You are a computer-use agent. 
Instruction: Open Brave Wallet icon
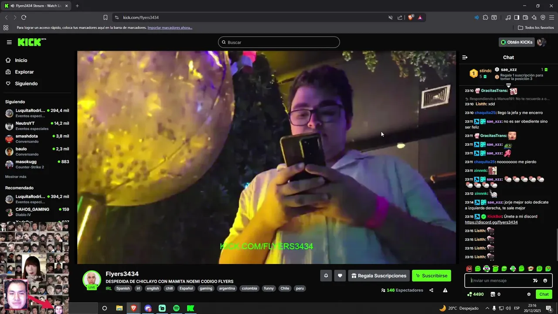(525, 17)
